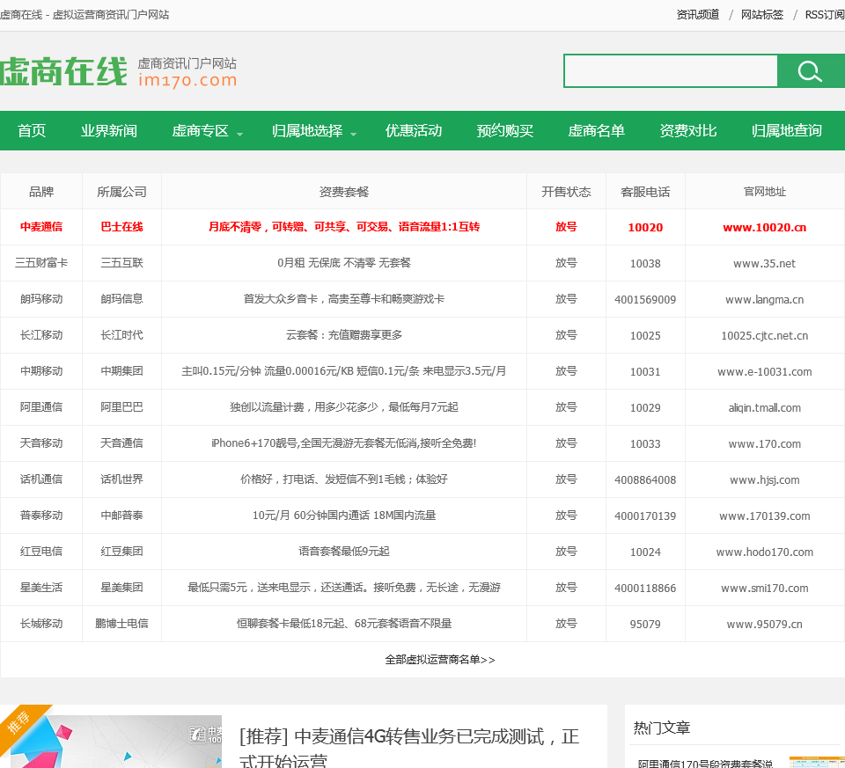
Task: Click 官网地址 column header
Action: click(x=764, y=192)
